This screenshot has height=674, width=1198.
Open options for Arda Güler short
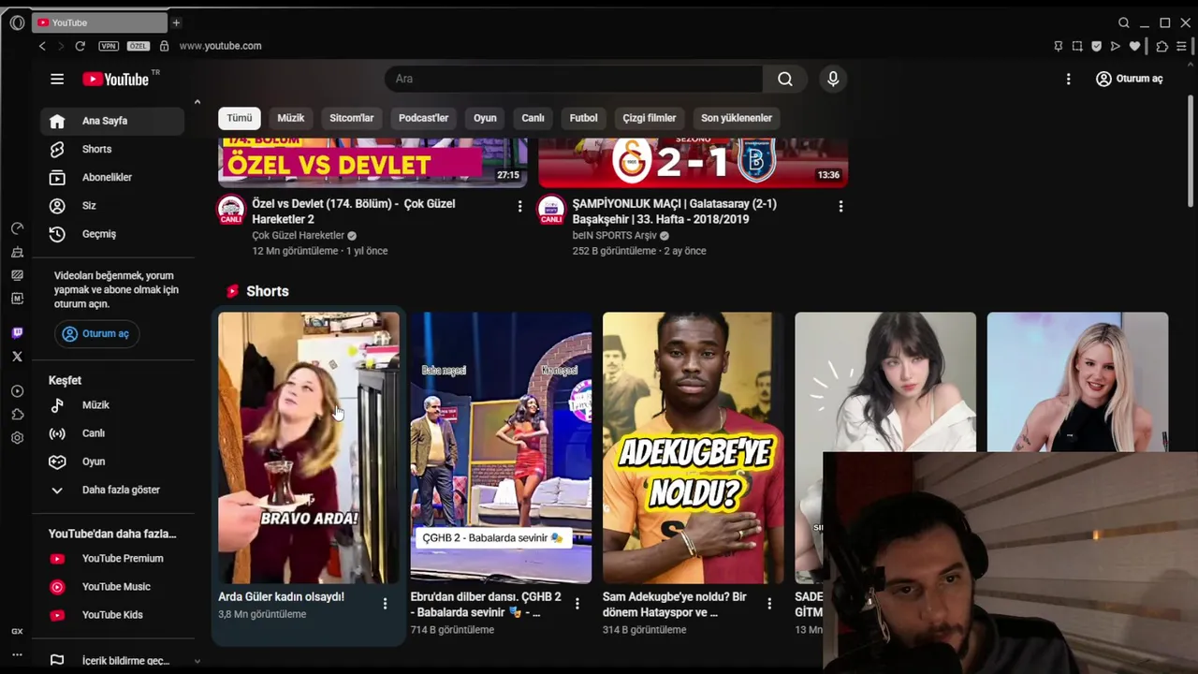[385, 604]
